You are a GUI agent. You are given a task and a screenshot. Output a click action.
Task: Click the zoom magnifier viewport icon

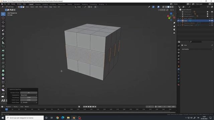pyautogui.click(x=174, y=23)
